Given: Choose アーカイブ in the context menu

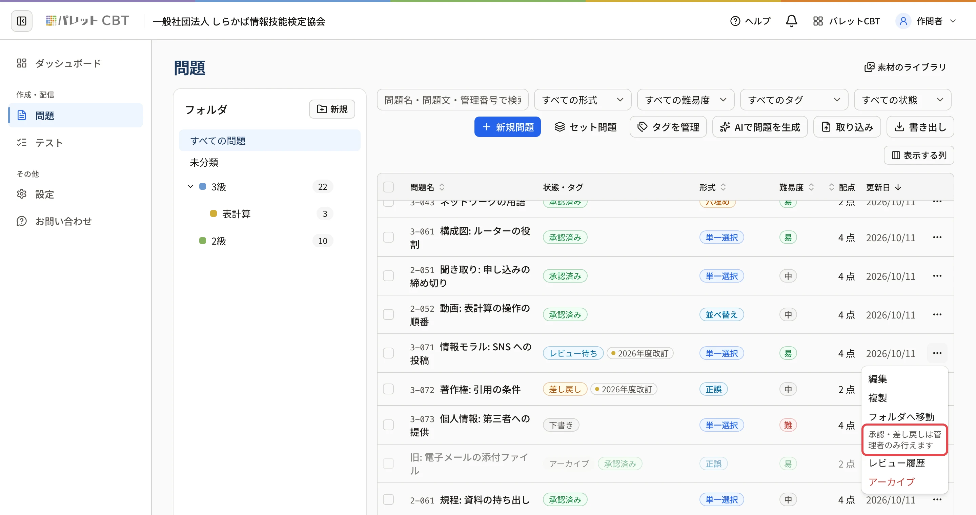Looking at the screenshot, I should pos(904,482).
